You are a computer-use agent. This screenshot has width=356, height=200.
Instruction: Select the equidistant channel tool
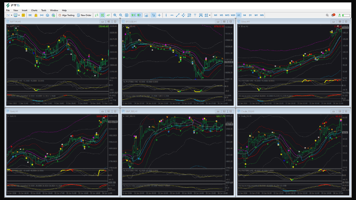coord(183,15)
